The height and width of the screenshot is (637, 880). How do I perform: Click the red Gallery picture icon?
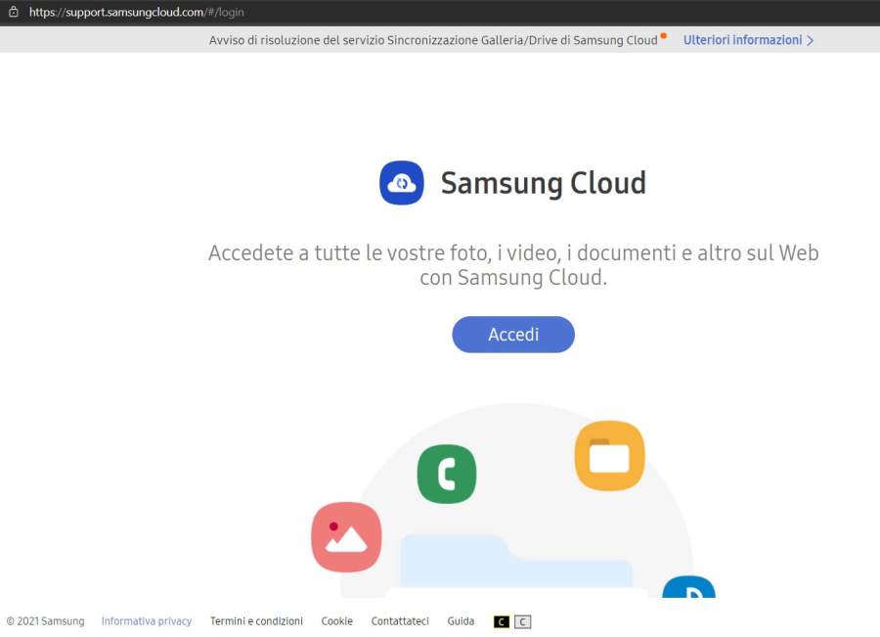coord(346,537)
